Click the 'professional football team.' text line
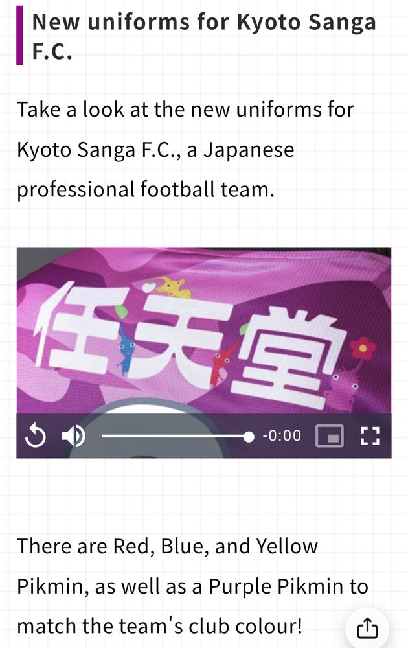The width and height of the screenshot is (408, 648). pos(145,190)
